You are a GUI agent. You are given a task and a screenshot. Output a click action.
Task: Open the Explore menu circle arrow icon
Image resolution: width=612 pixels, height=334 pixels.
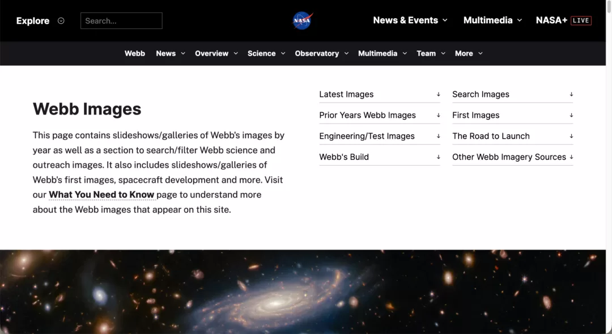point(61,21)
